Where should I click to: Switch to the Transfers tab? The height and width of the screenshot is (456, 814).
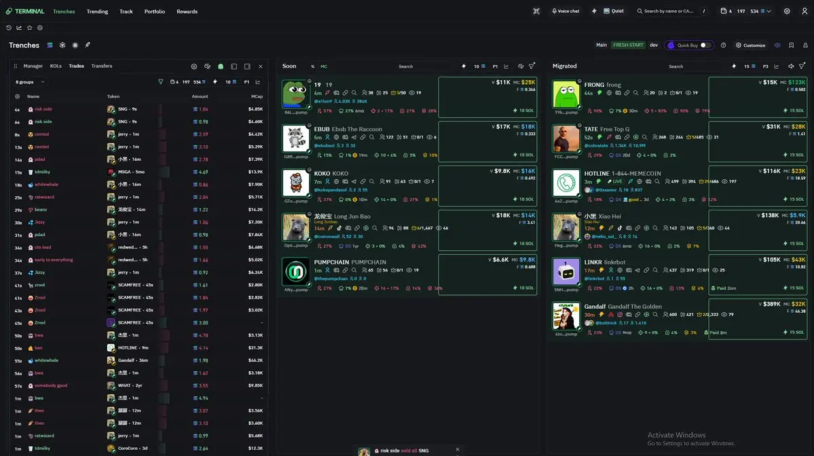(102, 66)
